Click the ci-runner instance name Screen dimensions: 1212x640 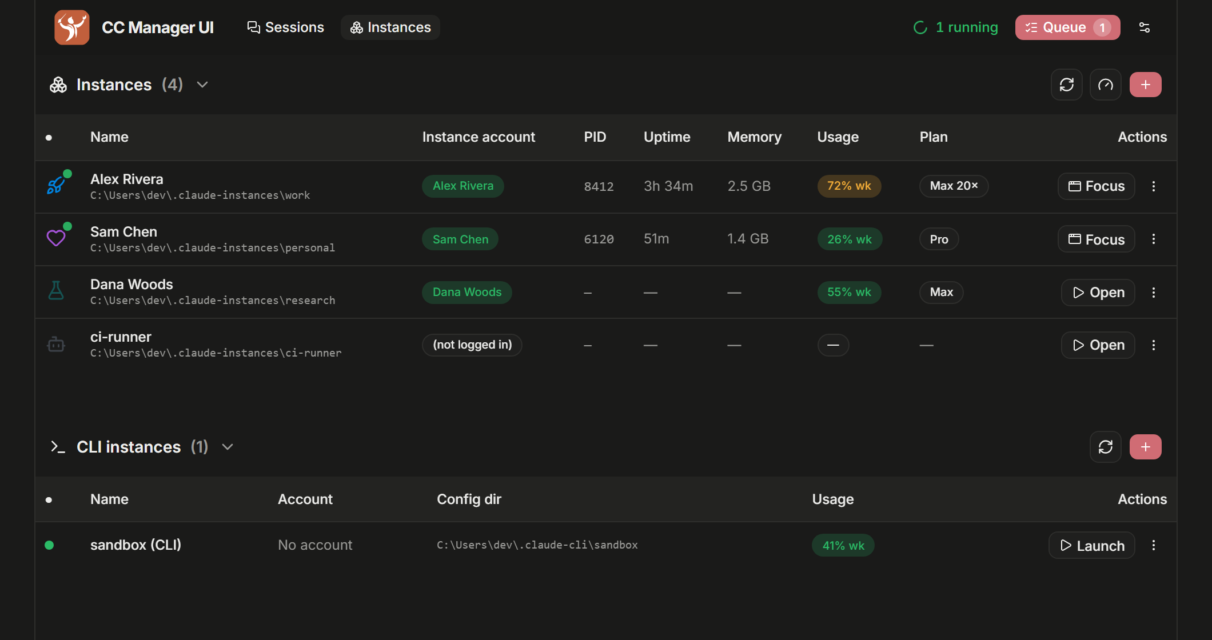(121, 337)
